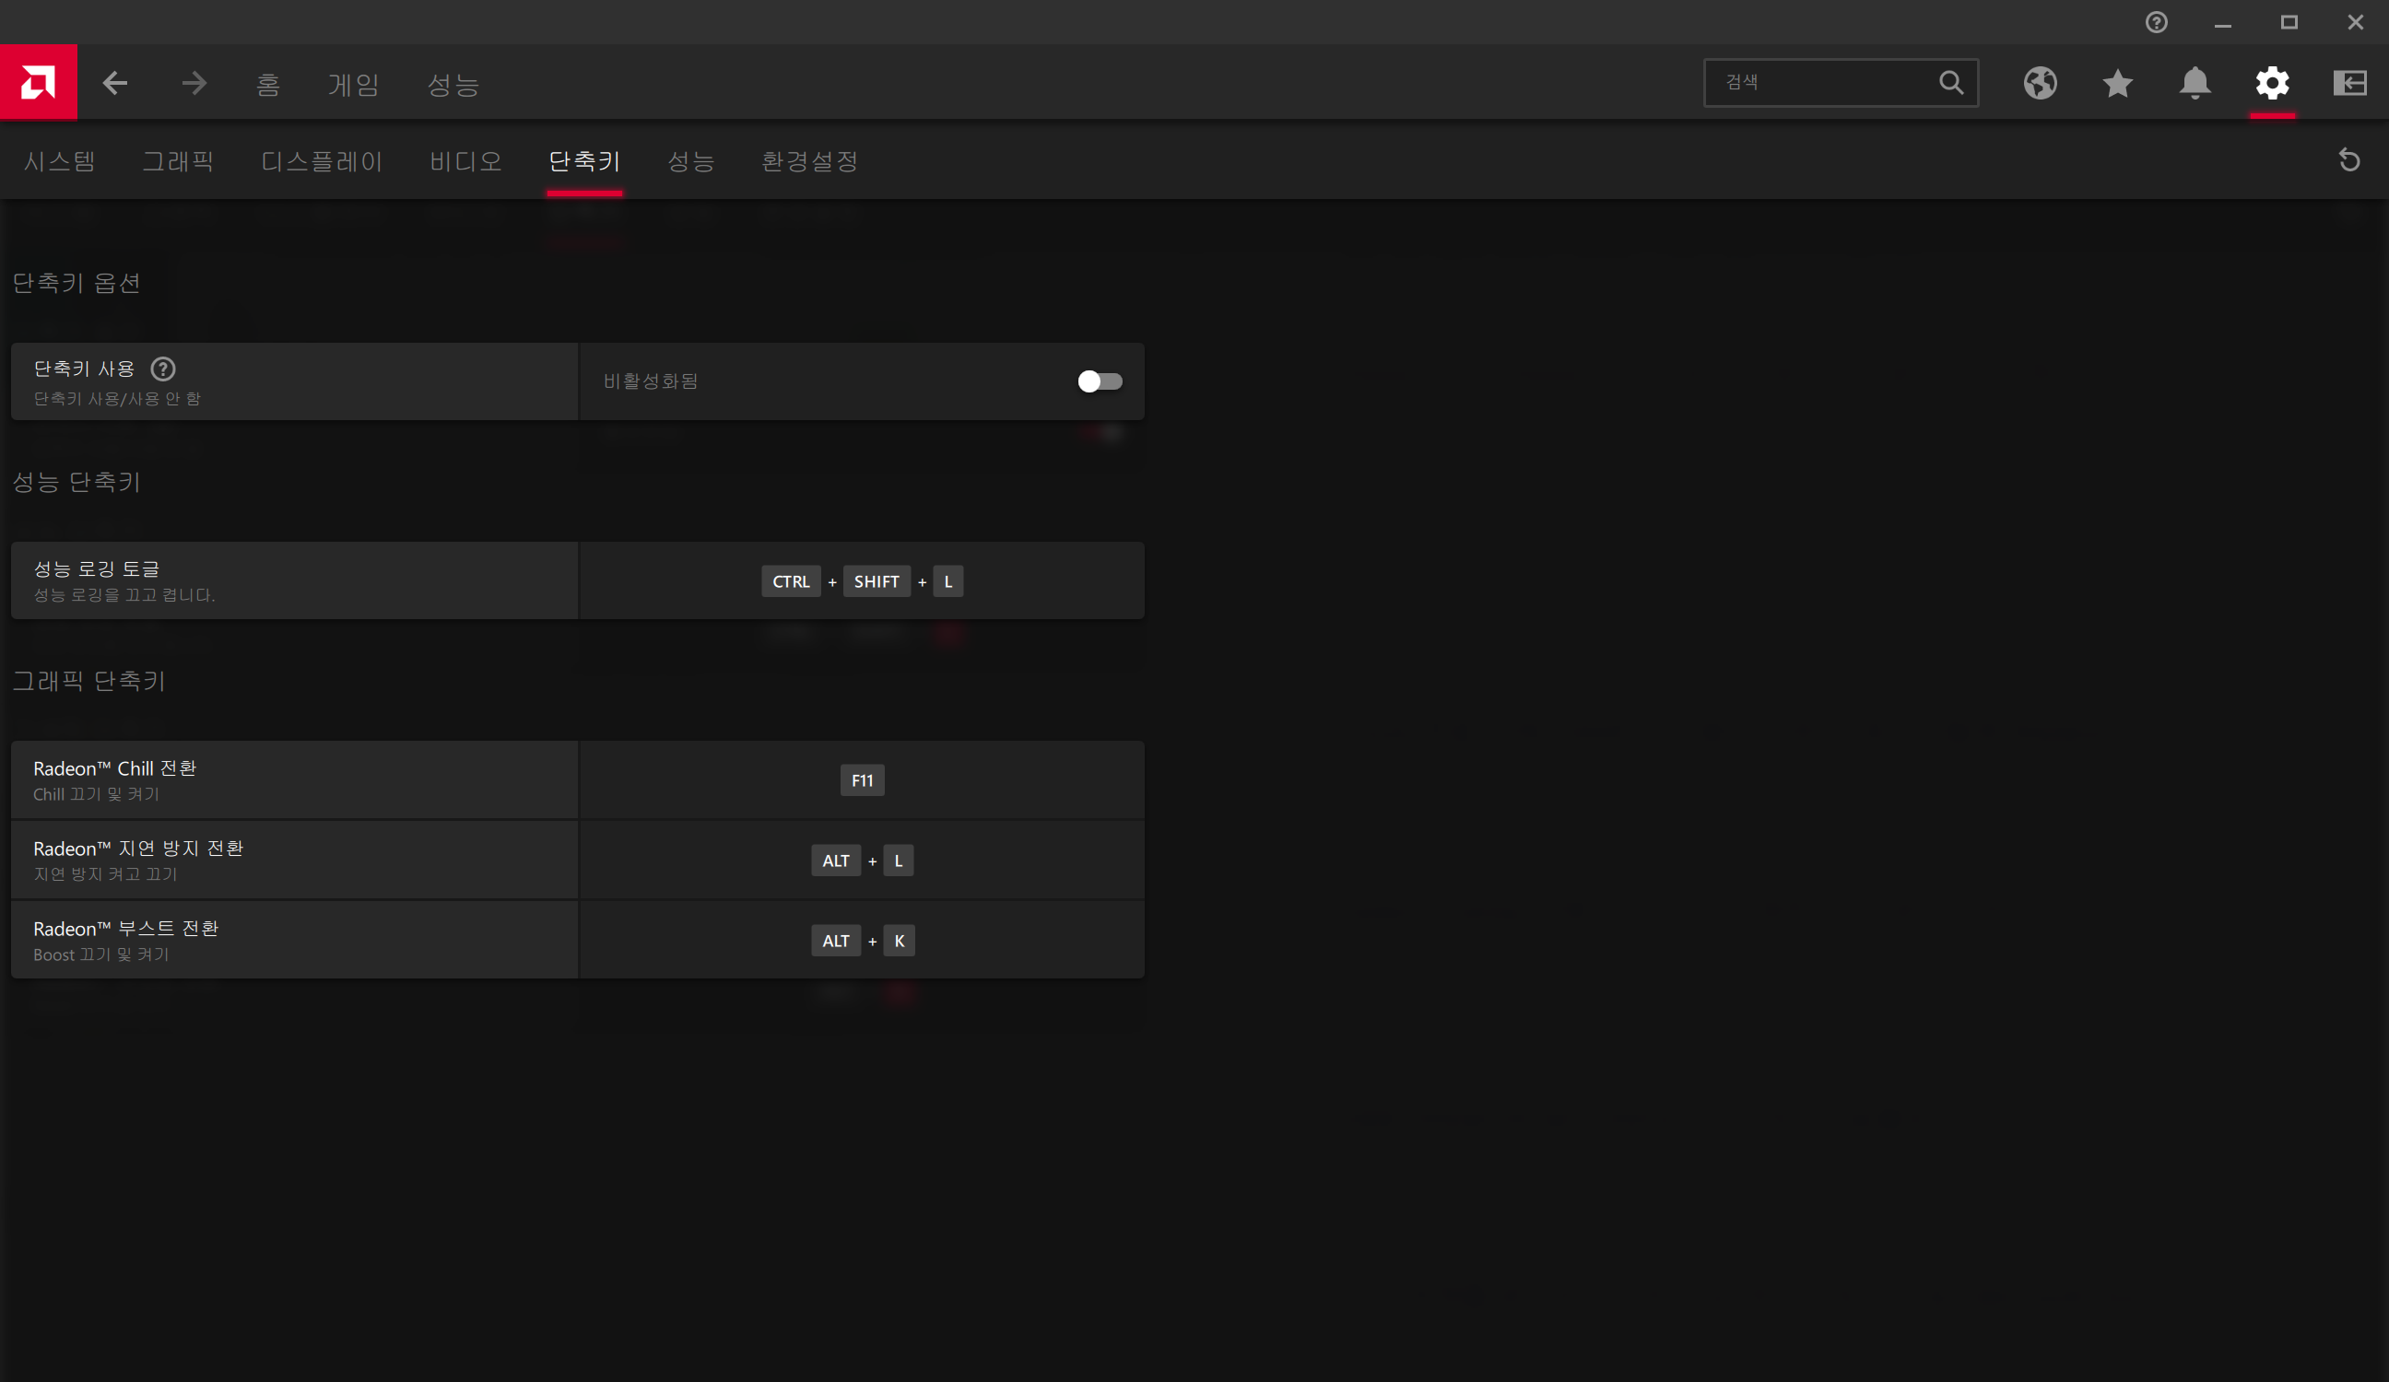This screenshot has height=1382, width=2389.
Task: Go forward with the right arrow
Action: pyautogui.click(x=194, y=84)
